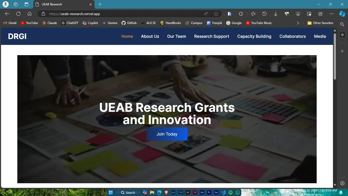Show hidden system tray icons chevron
The height and width of the screenshot is (196, 348).
pos(267,192)
